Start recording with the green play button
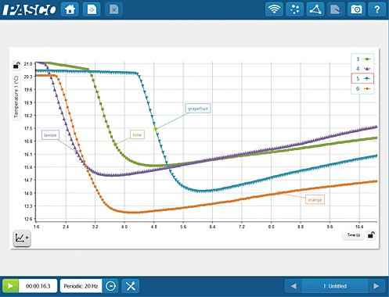Image resolution: width=389 pixels, height=297 pixels. coord(10,286)
